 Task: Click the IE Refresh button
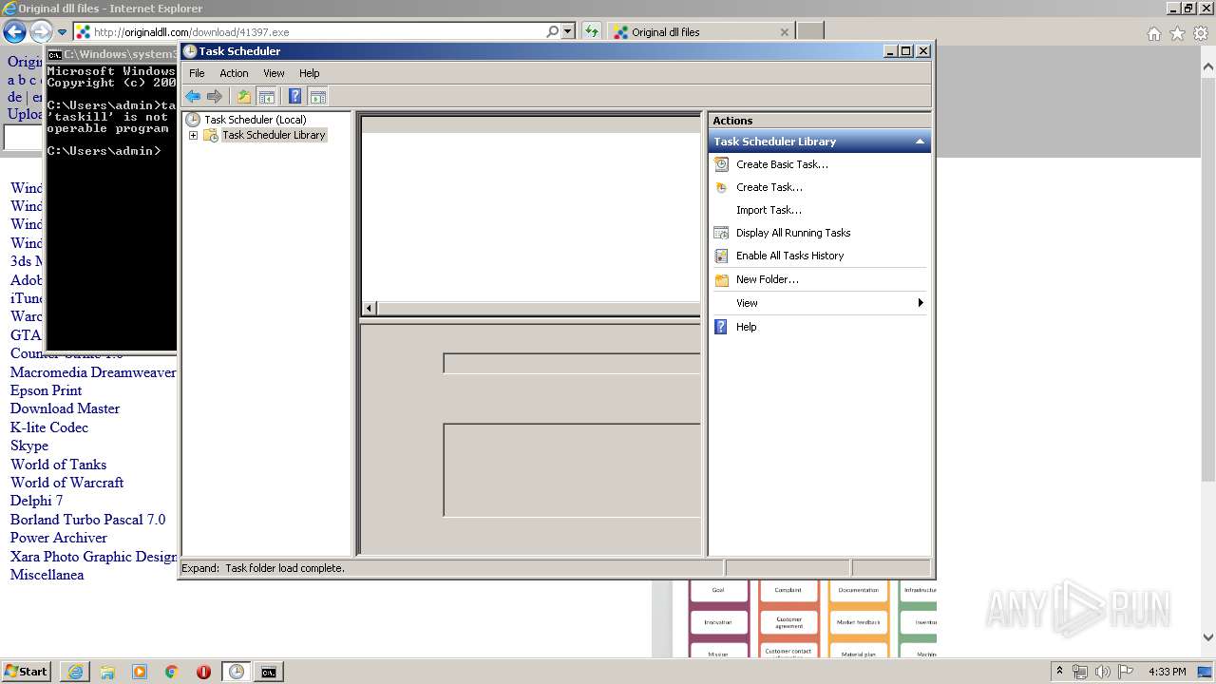pyautogui.click(x=592, y=31)
